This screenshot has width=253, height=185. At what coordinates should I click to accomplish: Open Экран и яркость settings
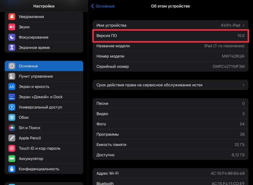click(x=44, y=87)
